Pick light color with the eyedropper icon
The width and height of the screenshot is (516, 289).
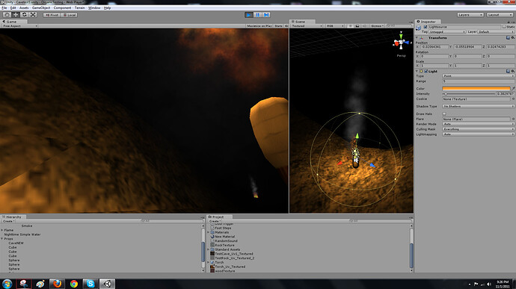(x=513, y=88)
